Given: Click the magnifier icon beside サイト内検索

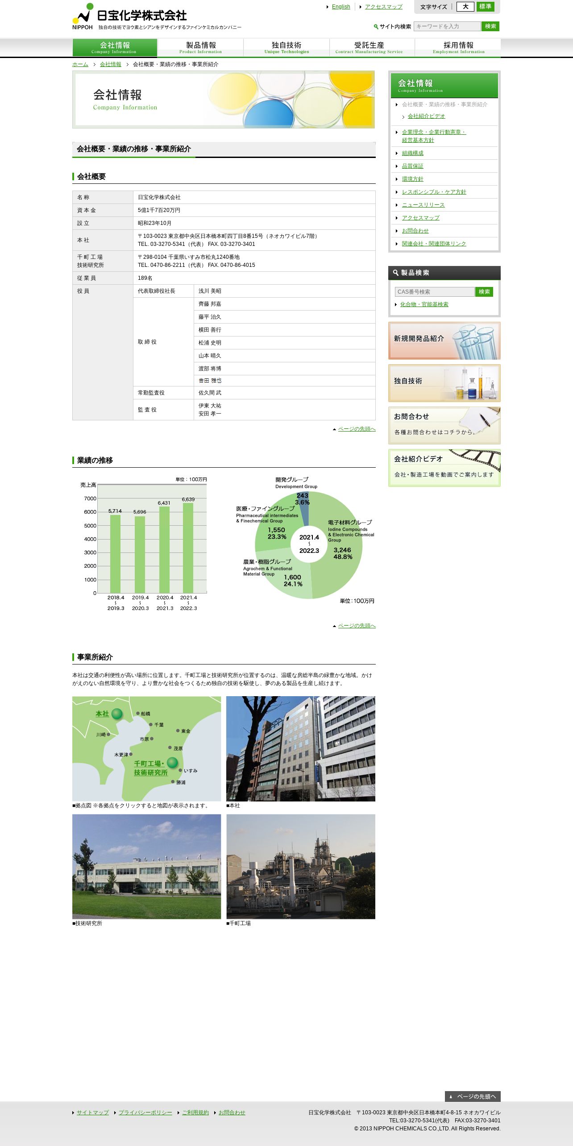Looking at the screenshot, I should [376, 27].
